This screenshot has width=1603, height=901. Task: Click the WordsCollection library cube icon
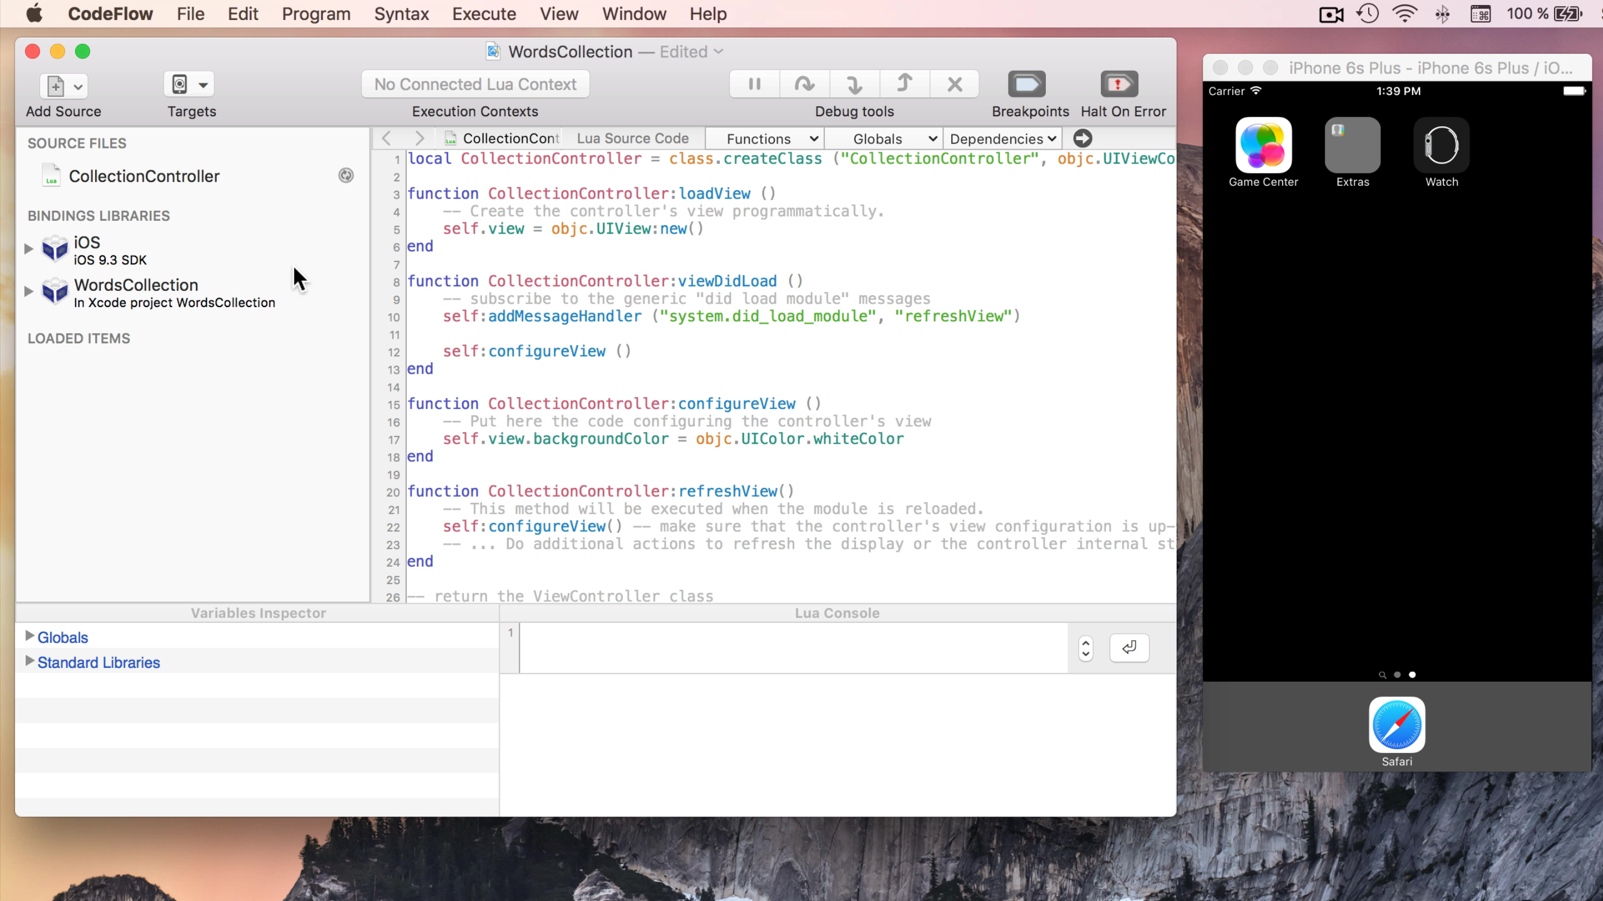click(x=55, y=291)
